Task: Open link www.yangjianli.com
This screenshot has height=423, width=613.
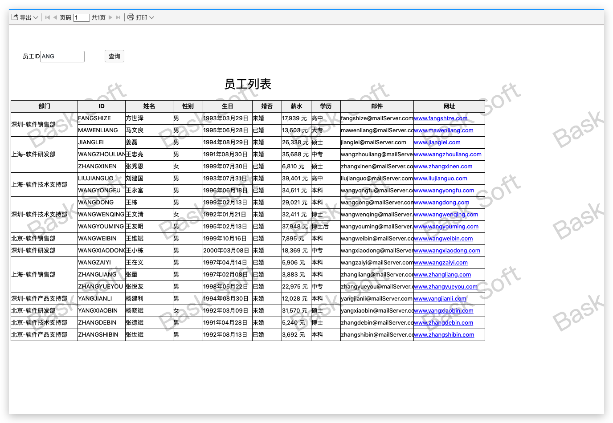Action: pyautogui.click(x=440, y=299)
